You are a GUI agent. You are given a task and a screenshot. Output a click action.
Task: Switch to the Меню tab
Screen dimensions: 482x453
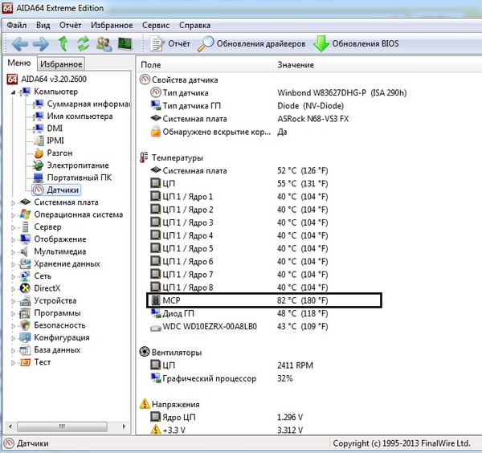pyautogui.click(x=19, y=63)
